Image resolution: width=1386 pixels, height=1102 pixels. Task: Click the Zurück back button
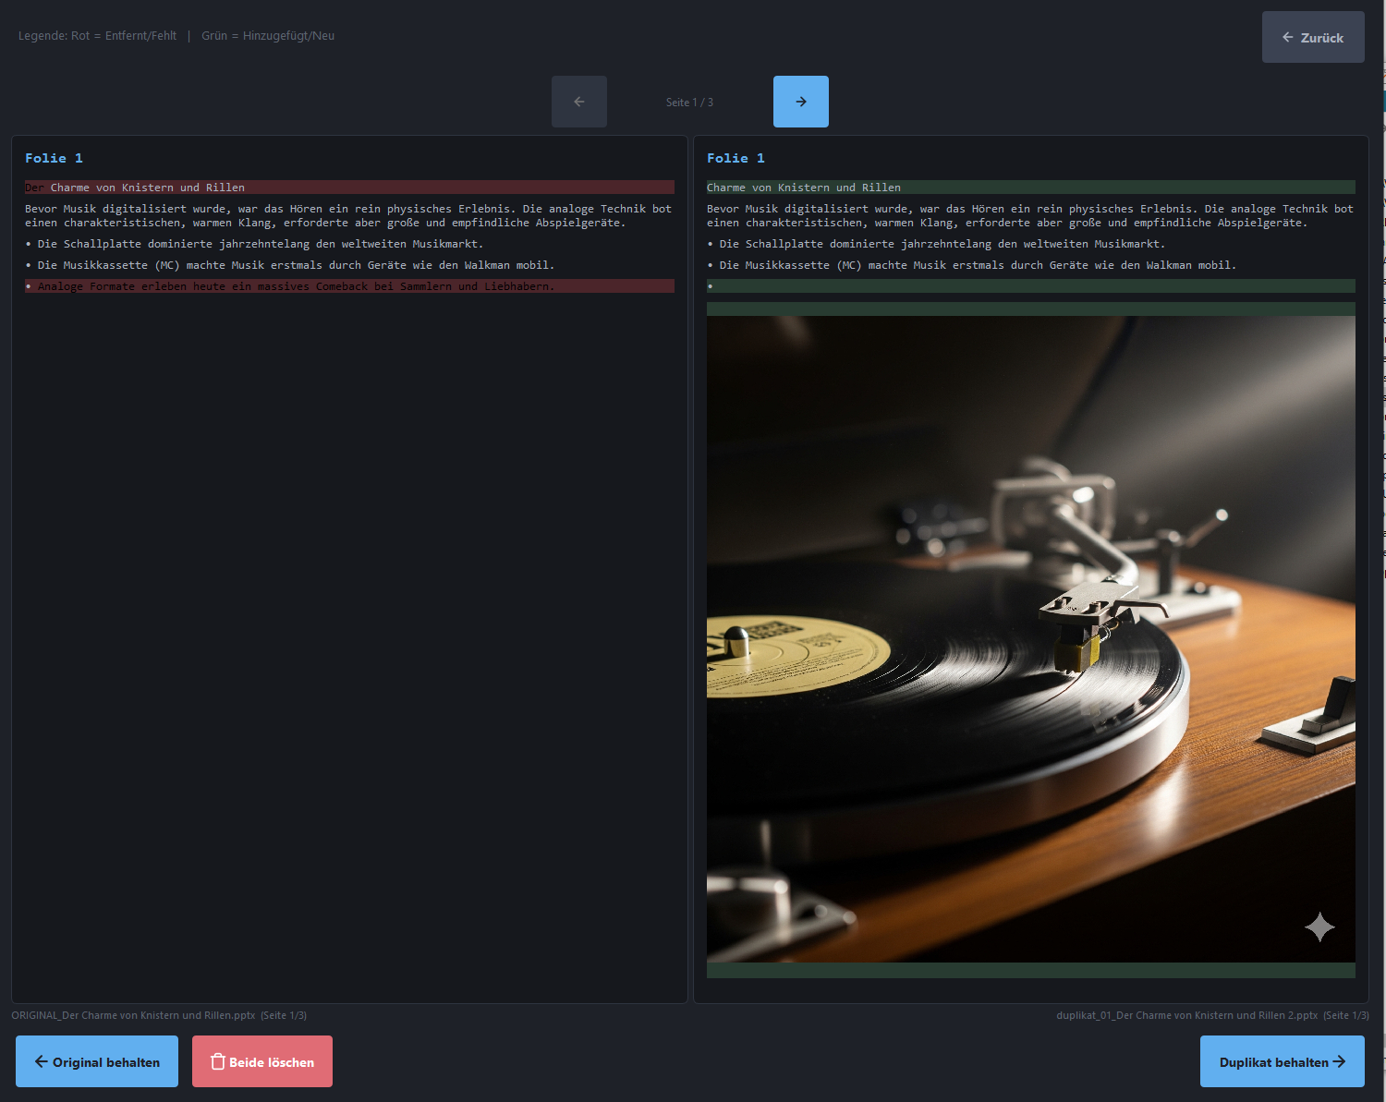[1312, 38]
